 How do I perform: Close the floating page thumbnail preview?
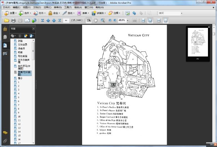[x=209, y=27]
